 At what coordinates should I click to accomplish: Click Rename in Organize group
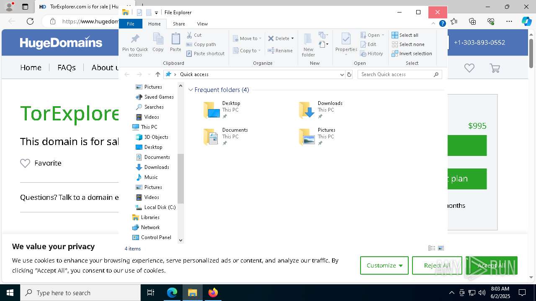(x=280, y=51)
